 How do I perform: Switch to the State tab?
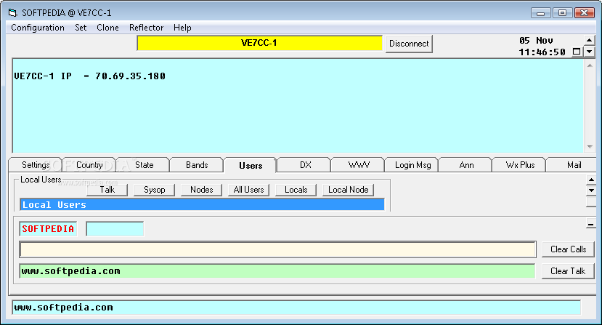(x=144, y=165)
